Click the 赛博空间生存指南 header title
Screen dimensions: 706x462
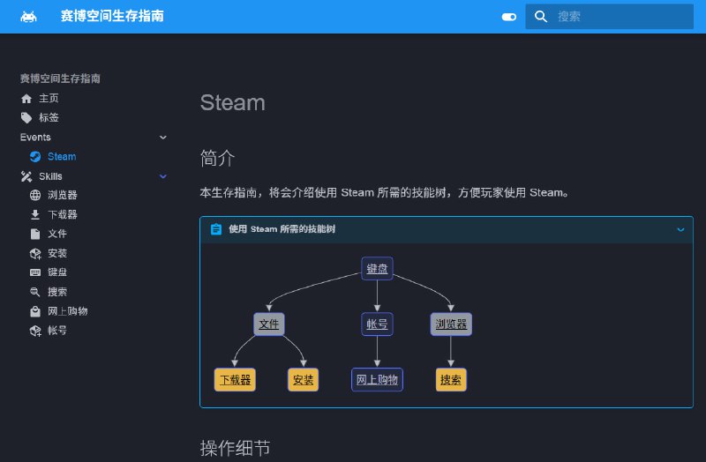tap(111, 16)
